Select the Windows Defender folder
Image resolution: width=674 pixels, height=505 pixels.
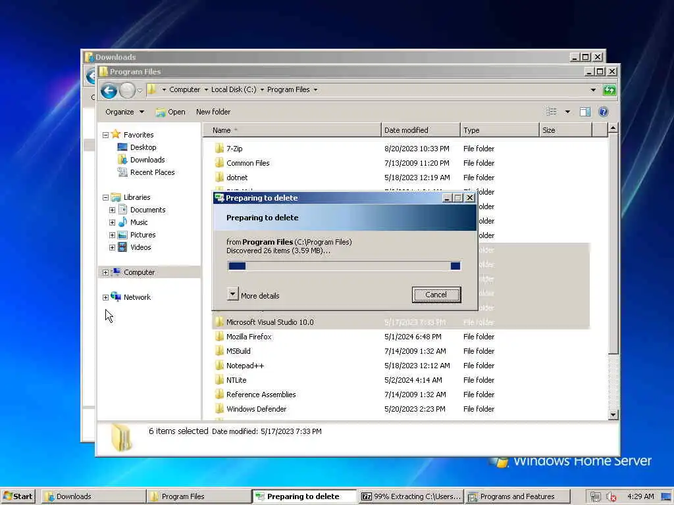point(256,409)
